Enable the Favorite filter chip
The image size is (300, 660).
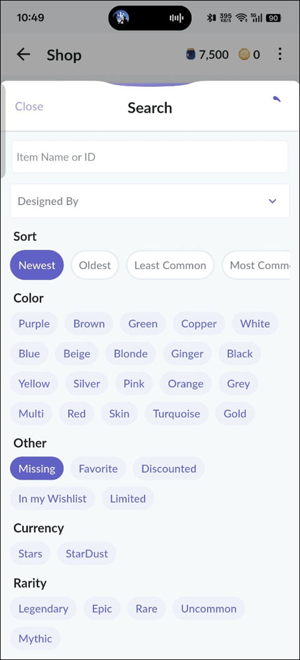99,469
